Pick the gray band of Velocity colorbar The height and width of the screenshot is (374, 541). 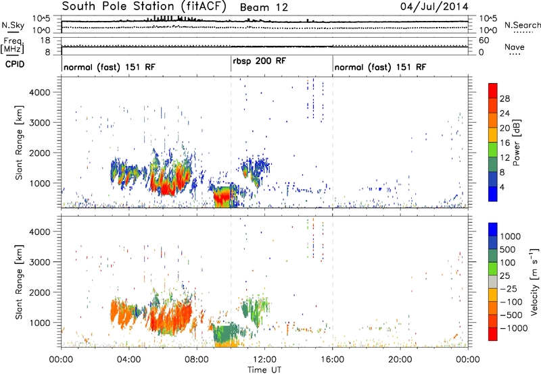[x=493, y=282]
